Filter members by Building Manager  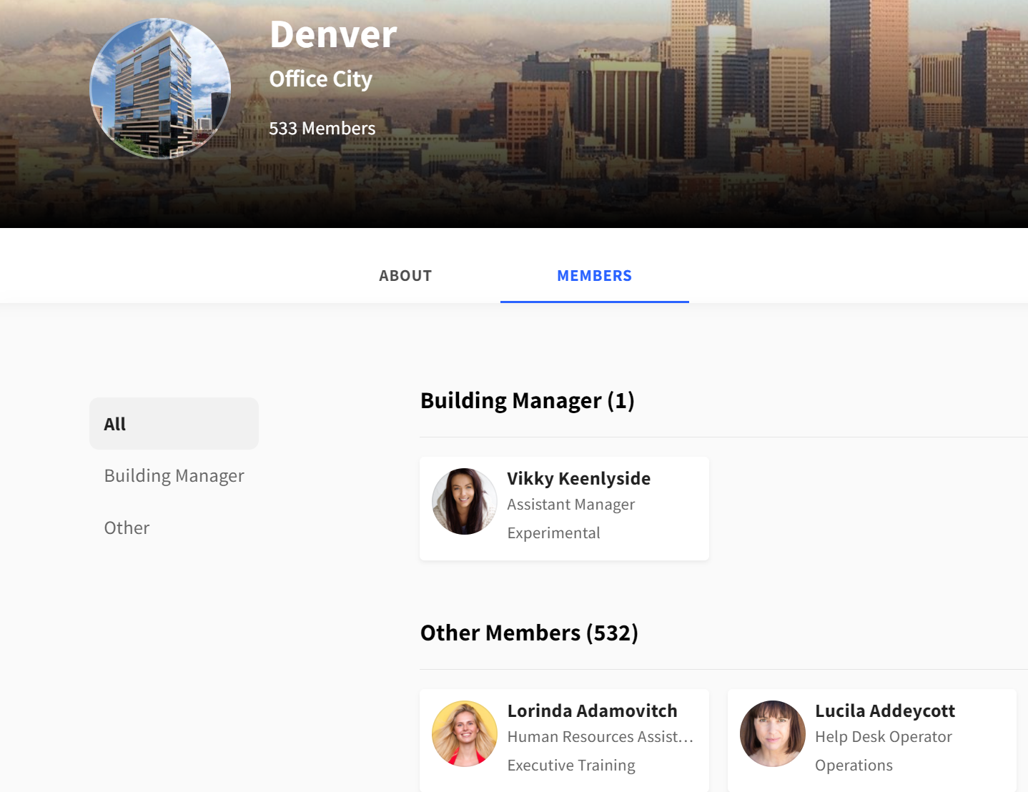pyautogui.click(x=174, y=476)
